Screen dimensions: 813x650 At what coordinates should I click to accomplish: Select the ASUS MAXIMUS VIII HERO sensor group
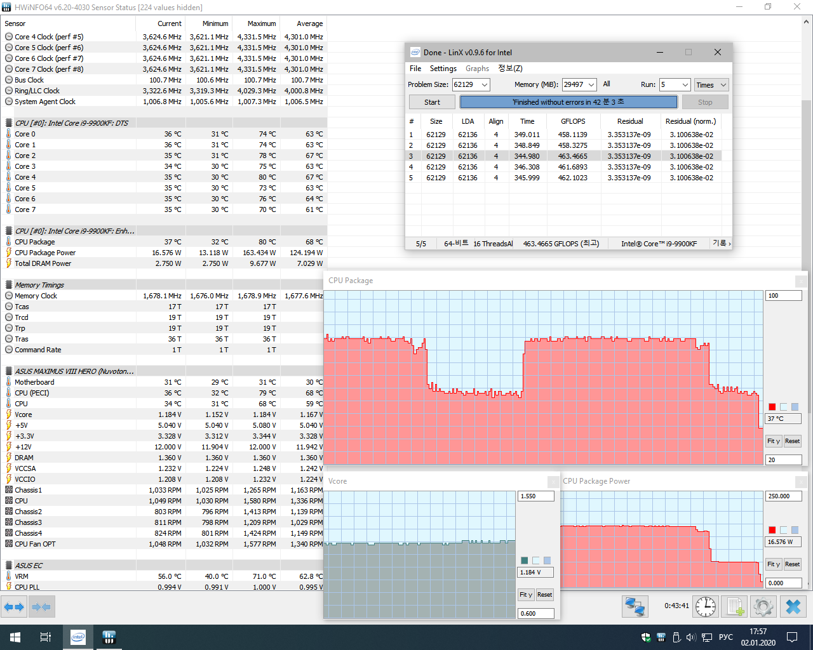164,371
